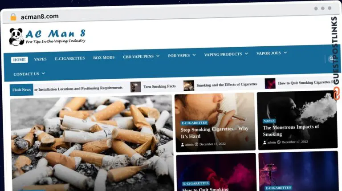Click the Pro Tips in the Vaping Industry tagline
342x191 pixels.
click(x=55, y=41)
